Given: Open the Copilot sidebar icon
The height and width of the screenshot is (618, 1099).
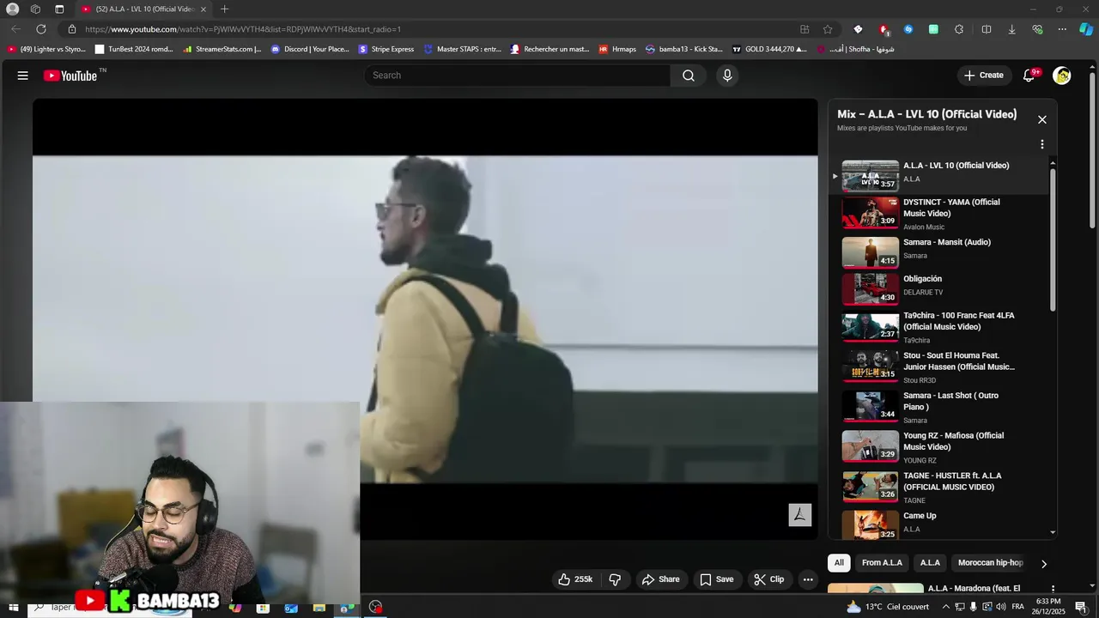Looking at the screenshot, I should click(1086, 29).
